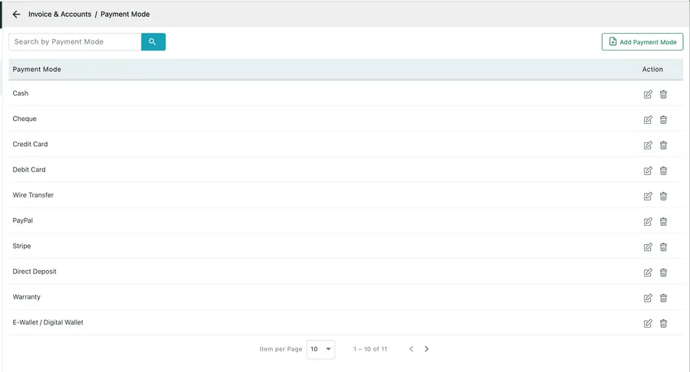
Task: Click the Payment Mode column header
Action: [37, 70]
